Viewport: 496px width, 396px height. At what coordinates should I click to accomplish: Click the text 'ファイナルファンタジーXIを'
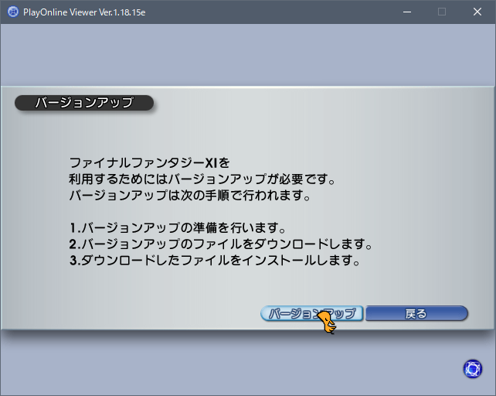click(149, 163)
